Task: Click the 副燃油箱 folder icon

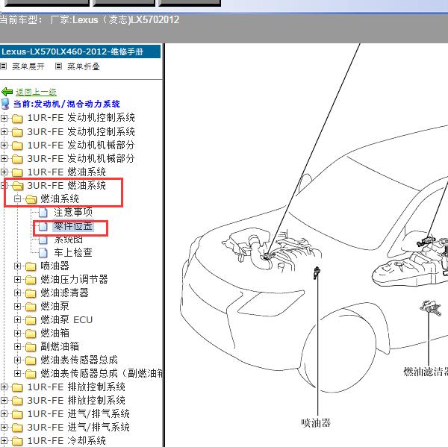Action: pyautogui.click(x=31, y=347)
